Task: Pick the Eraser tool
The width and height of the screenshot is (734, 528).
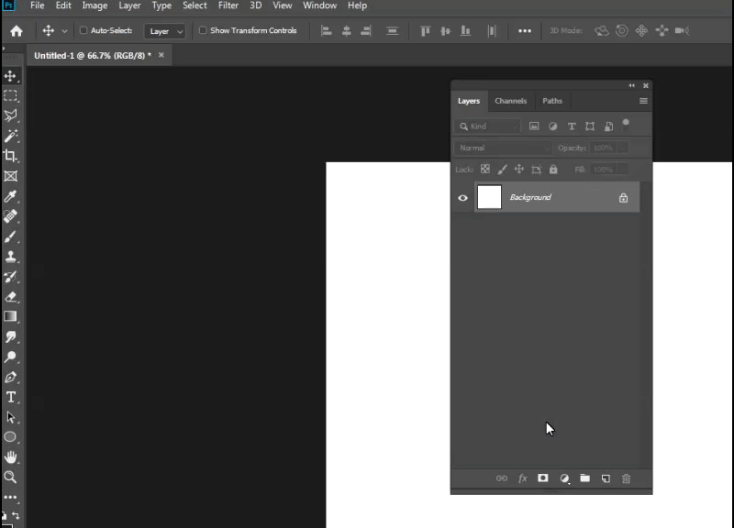Action: point(11,297)
